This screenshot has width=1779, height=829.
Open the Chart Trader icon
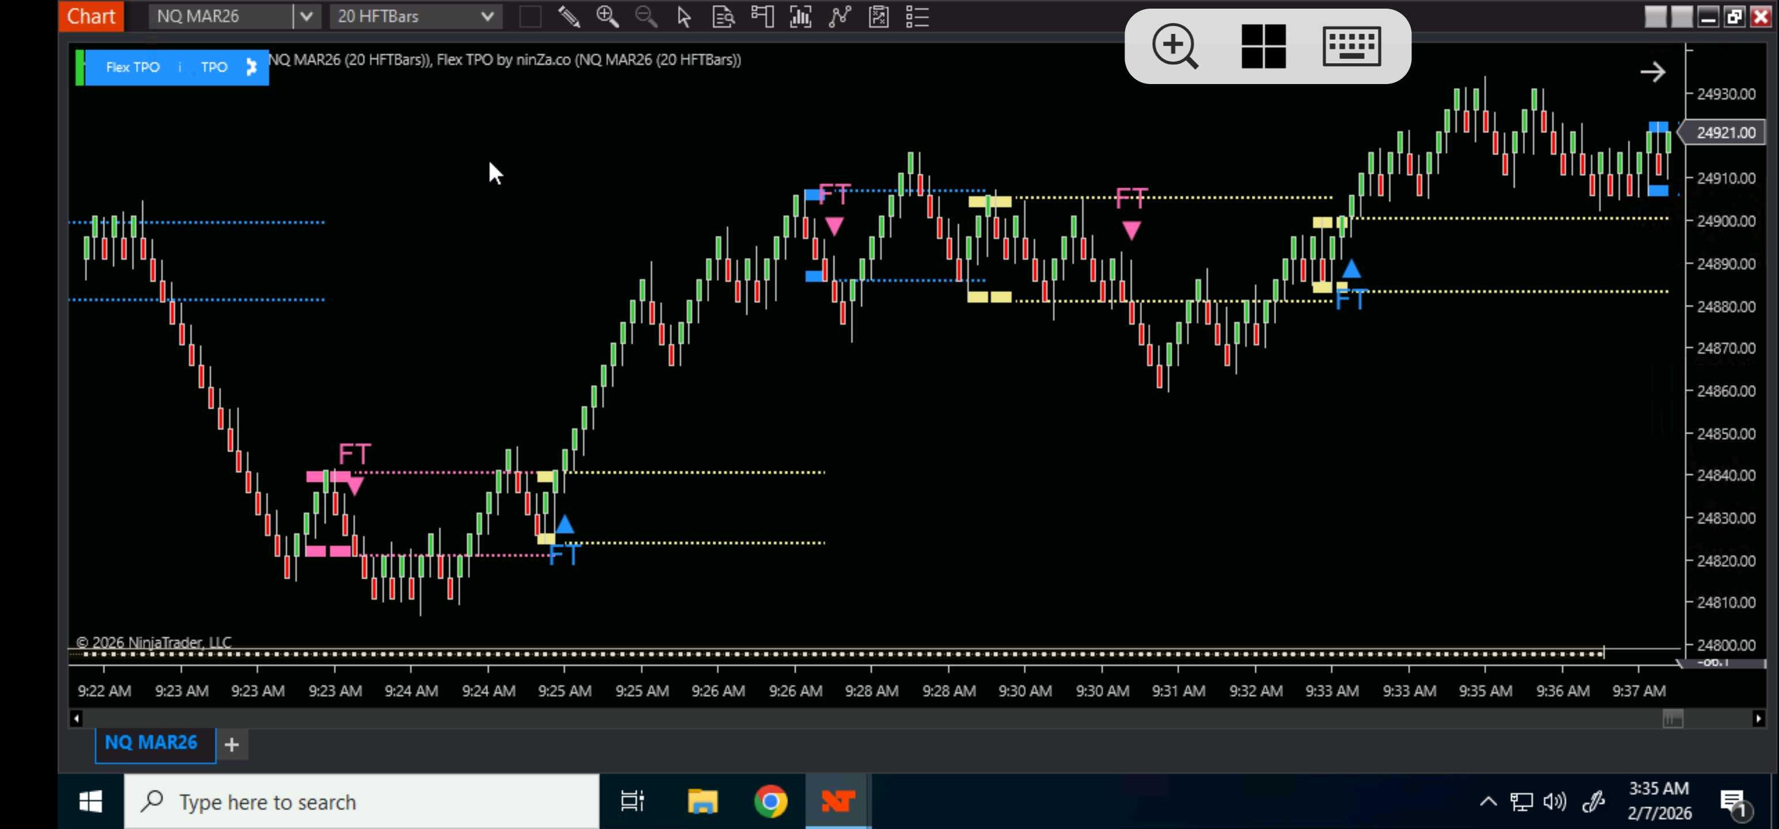762,17
